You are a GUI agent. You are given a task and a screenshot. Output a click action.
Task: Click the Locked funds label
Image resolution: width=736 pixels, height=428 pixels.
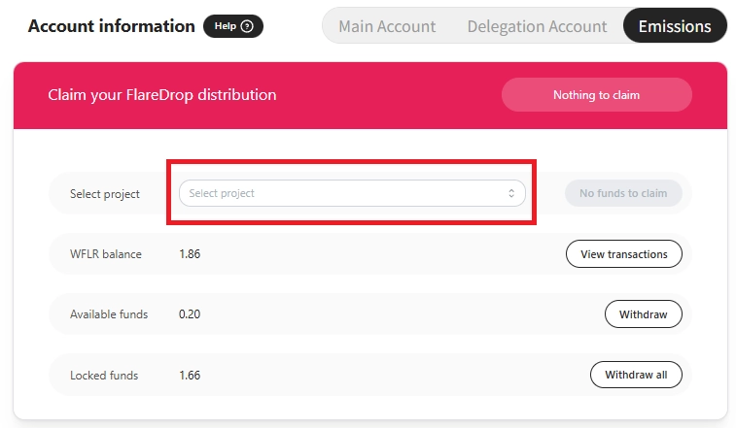(x=104, y=375)
